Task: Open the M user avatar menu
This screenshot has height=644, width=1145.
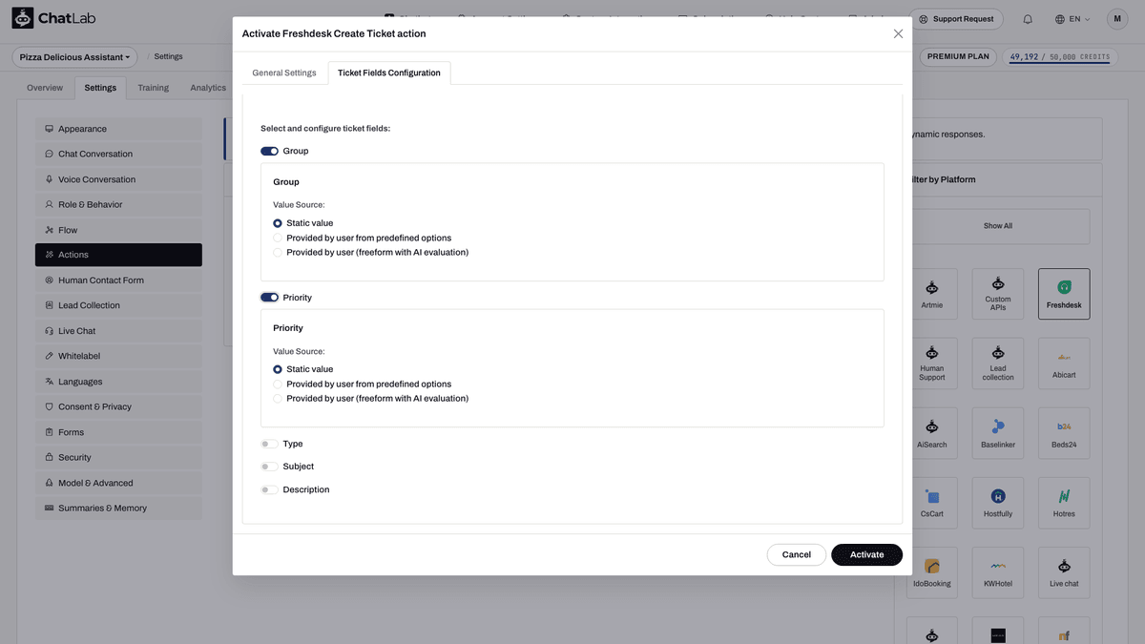Action: [x=1117, y=19]
